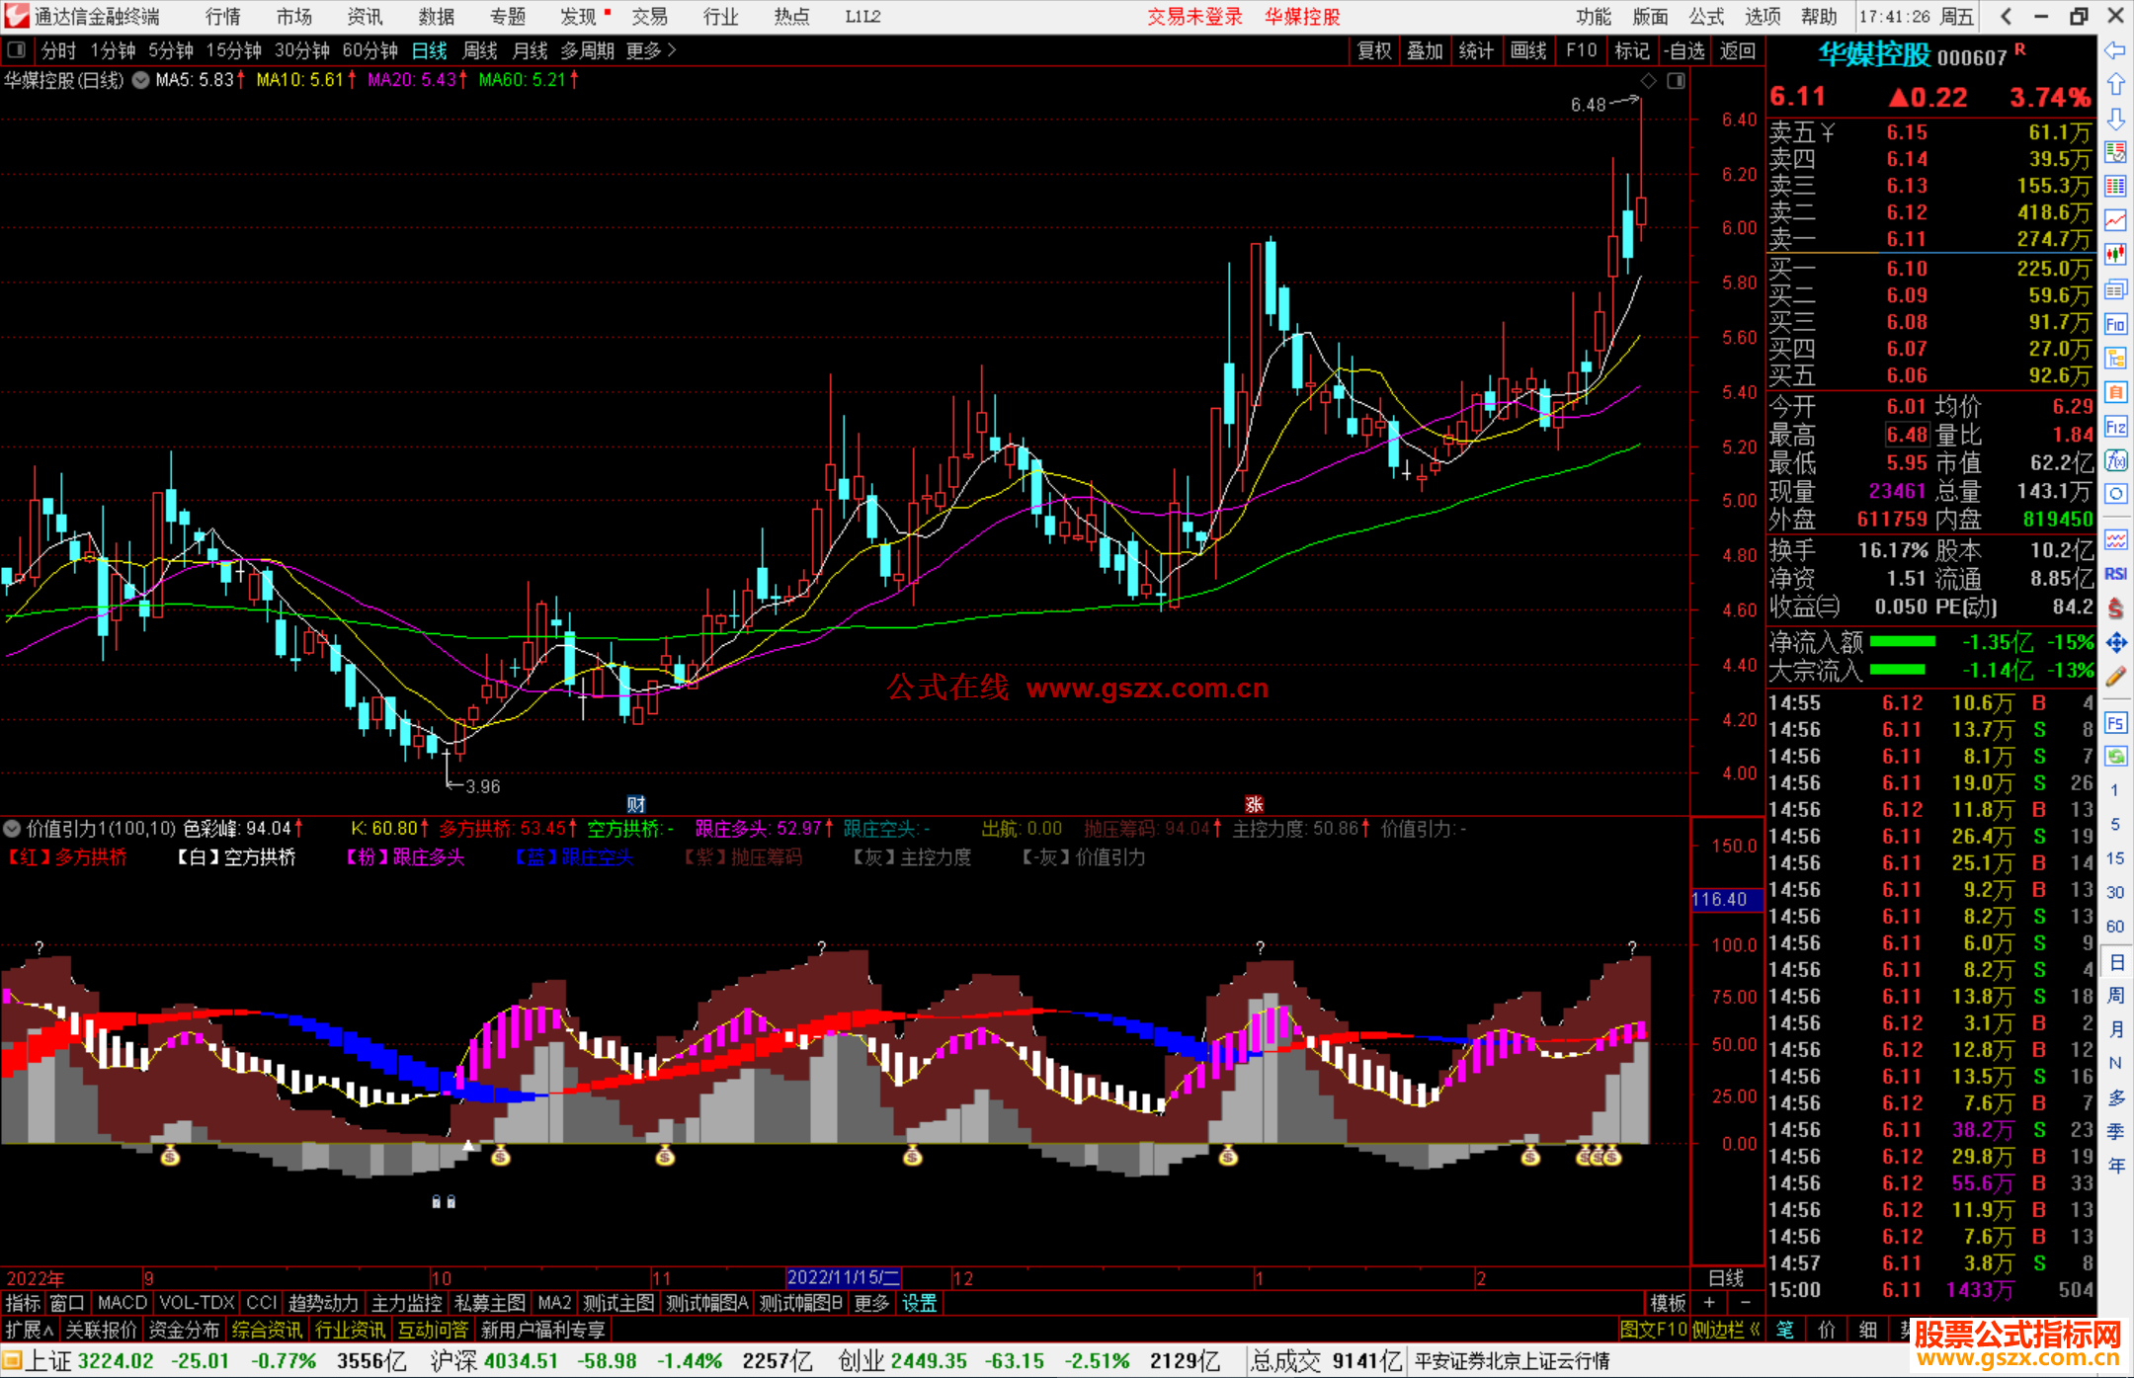
Task: Open the f(x) formula icon in sidebar
Action: coord(2115,460)
